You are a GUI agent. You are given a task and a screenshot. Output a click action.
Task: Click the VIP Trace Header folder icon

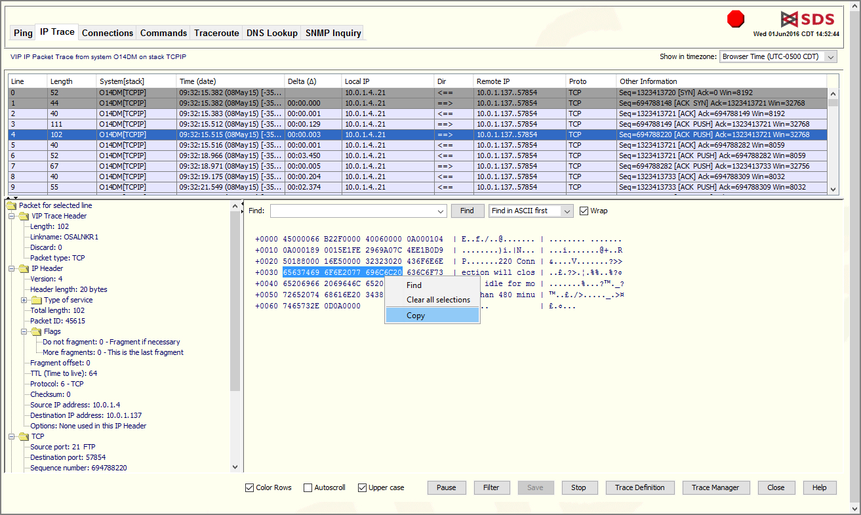pos(24,216)
